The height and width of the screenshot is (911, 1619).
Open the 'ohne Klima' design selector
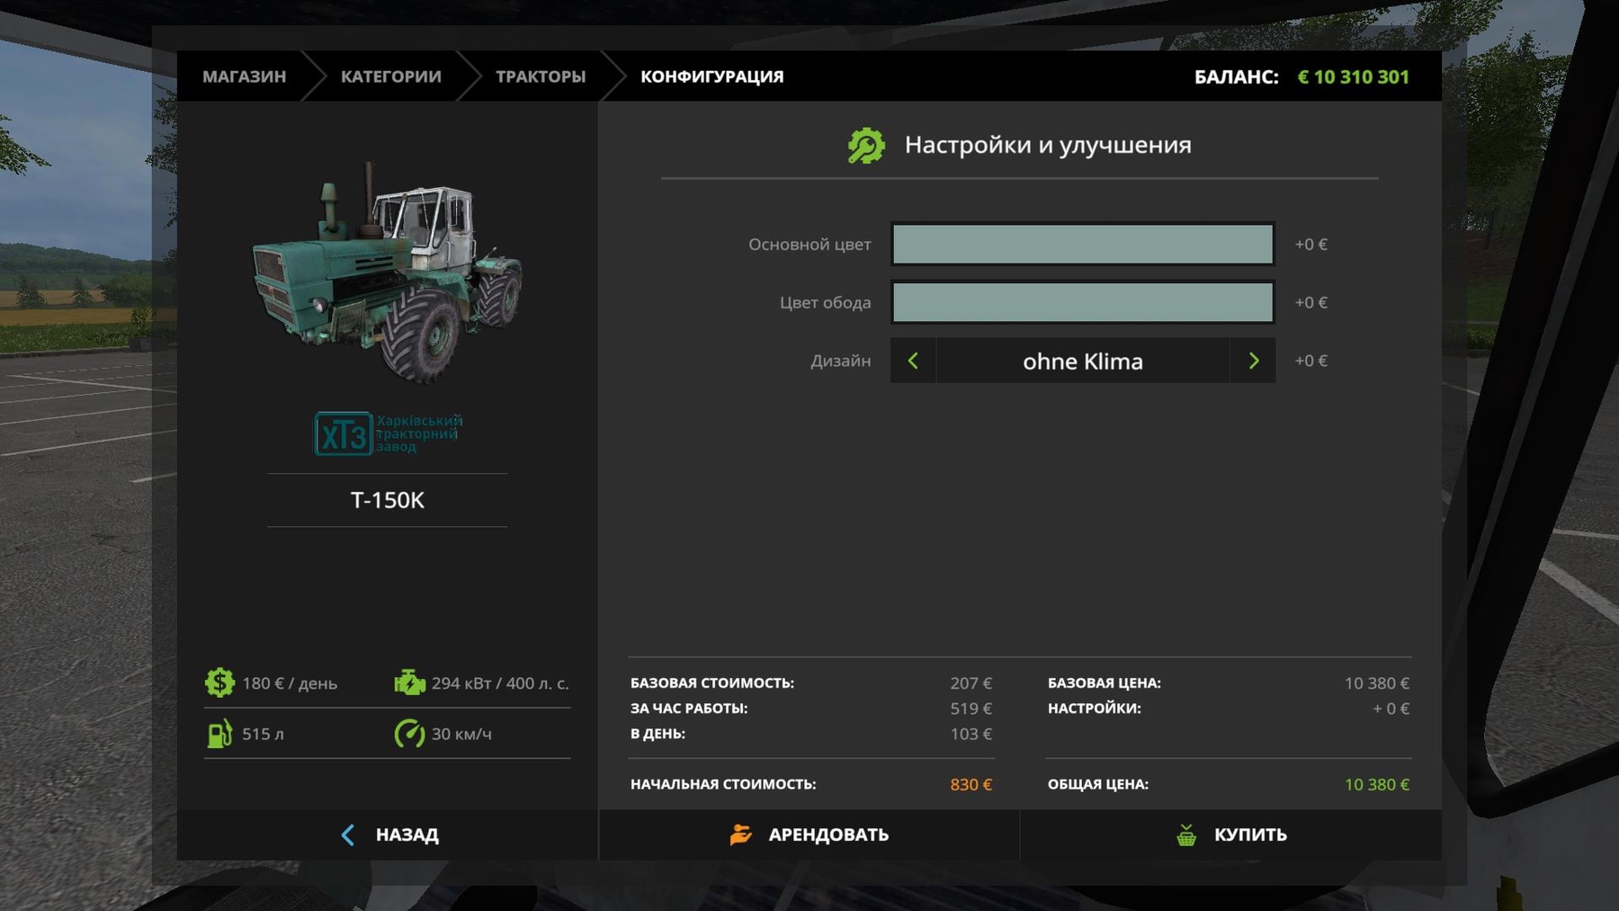(1082, 361)
